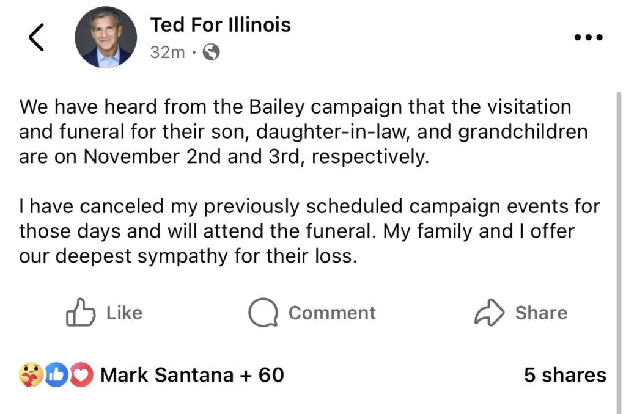Click the thumbs-up Like icon
Screen dimensions: 626x414
[80, 313]
